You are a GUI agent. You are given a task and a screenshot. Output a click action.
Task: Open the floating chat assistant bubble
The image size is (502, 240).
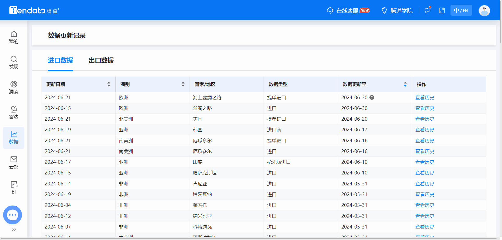(x=12, y=215)
